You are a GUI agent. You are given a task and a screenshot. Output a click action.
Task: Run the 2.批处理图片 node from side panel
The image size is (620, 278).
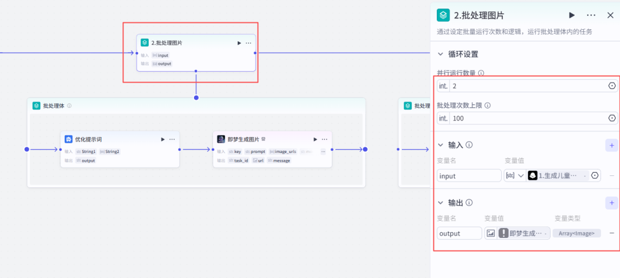point(572,15)
